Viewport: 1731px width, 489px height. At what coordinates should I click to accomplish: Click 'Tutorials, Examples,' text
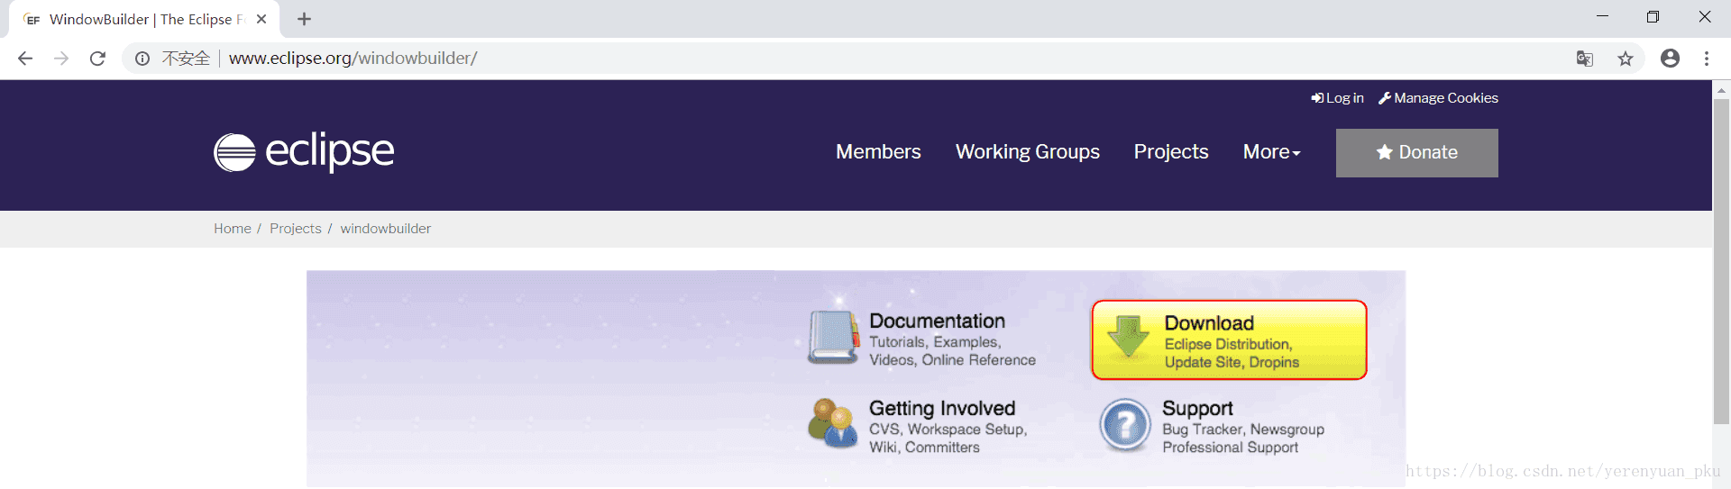(935, 342)
